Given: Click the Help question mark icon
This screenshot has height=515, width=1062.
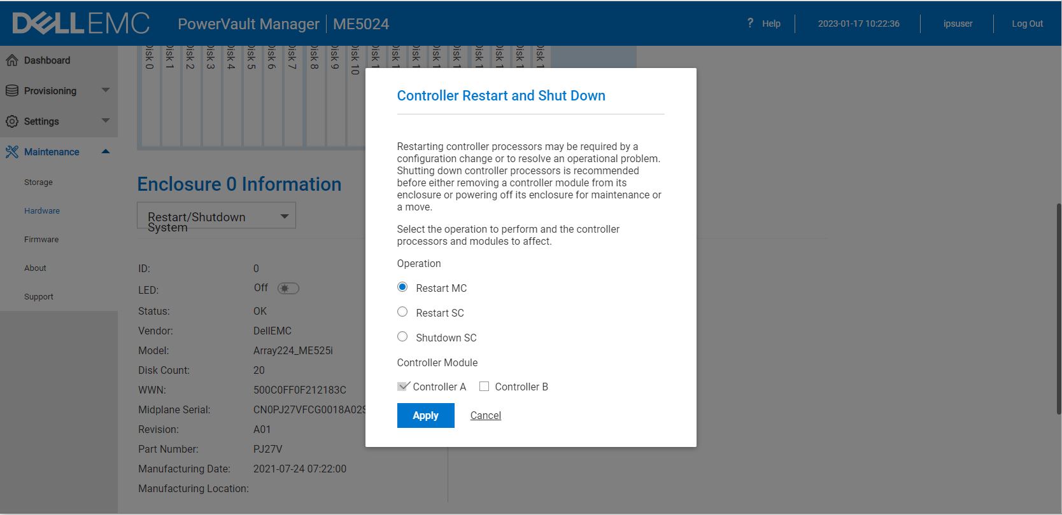Looking at the screenshot, I should (750, 23).
